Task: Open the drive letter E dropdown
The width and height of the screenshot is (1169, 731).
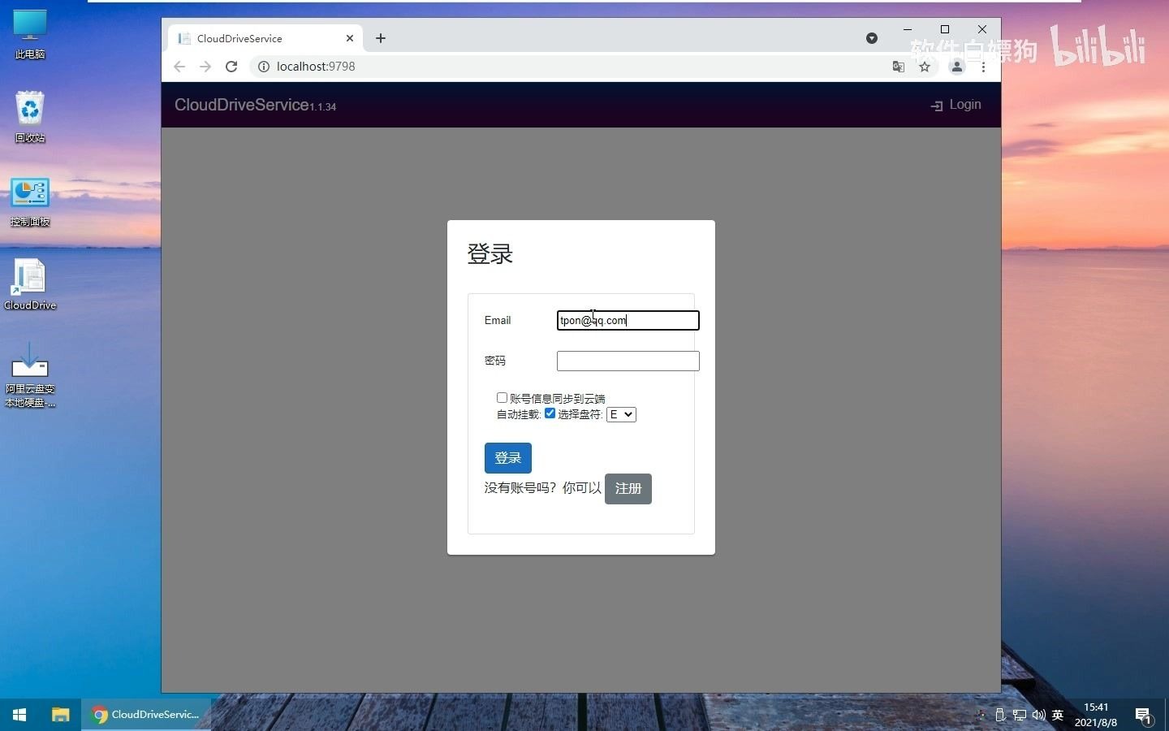Action: click(621, 414)
